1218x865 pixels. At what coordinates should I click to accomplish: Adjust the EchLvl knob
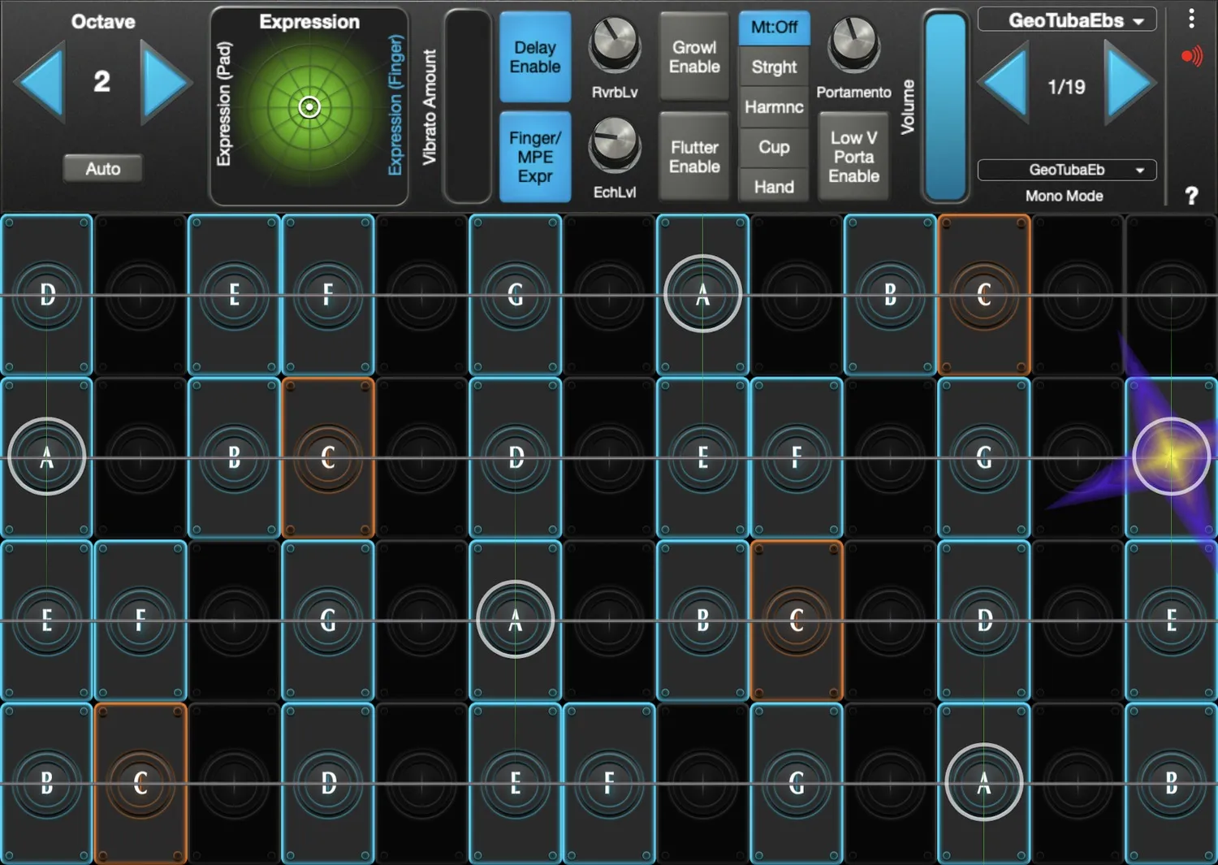click(615, 145)
